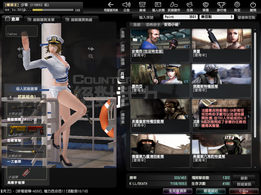This screenshot has height=195, width=261.
Task: Select the 高爆手榴彈 grenade slot
Action: [x=27, y=173]
